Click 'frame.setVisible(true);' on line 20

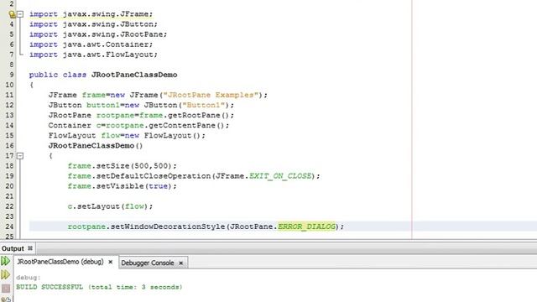(123, 186)
